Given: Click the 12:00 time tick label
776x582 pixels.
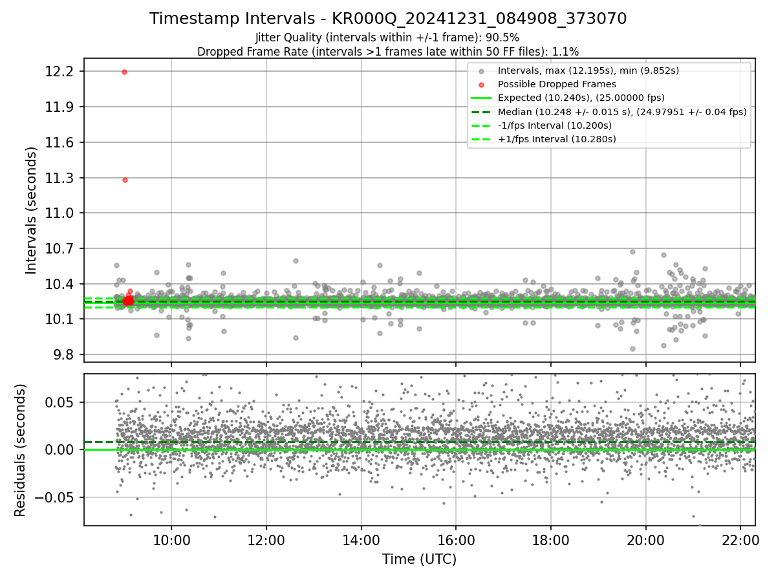Looking at the screenshot, I should pos(266,540).
